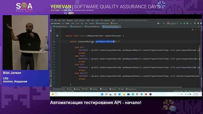The height and width of the screenshot is (114, 203).
Task: Open the Help menu
Action: (x=113, y=20)
